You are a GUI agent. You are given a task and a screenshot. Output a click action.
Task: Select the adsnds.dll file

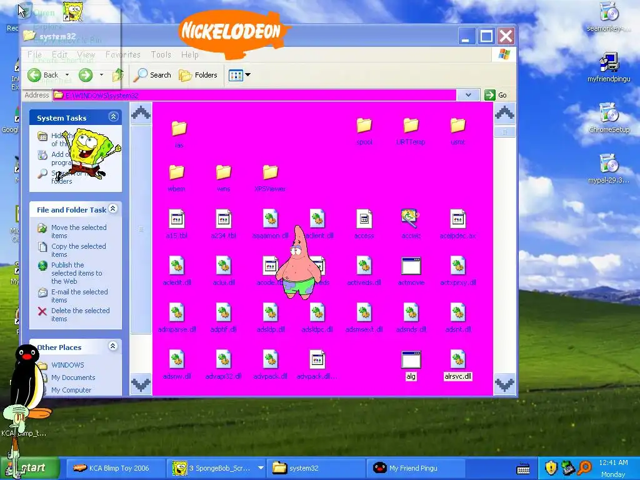click(411, 318)
